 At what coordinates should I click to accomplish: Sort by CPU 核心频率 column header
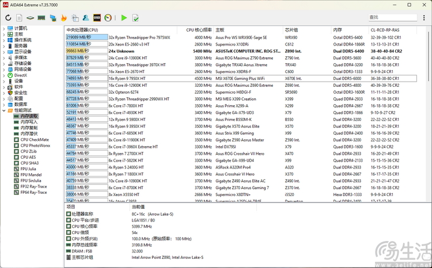pyautogui.click(x=199, y=30)
